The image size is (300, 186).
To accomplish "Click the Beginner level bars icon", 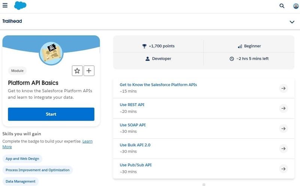I will [x=240, y=46].
